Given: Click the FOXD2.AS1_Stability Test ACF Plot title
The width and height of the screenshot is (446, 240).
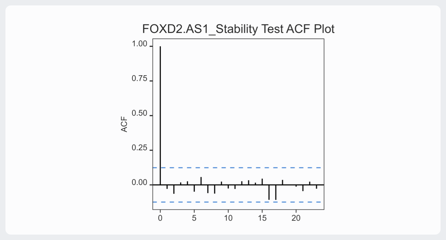Looking at the screenshot, I should 238,29.
